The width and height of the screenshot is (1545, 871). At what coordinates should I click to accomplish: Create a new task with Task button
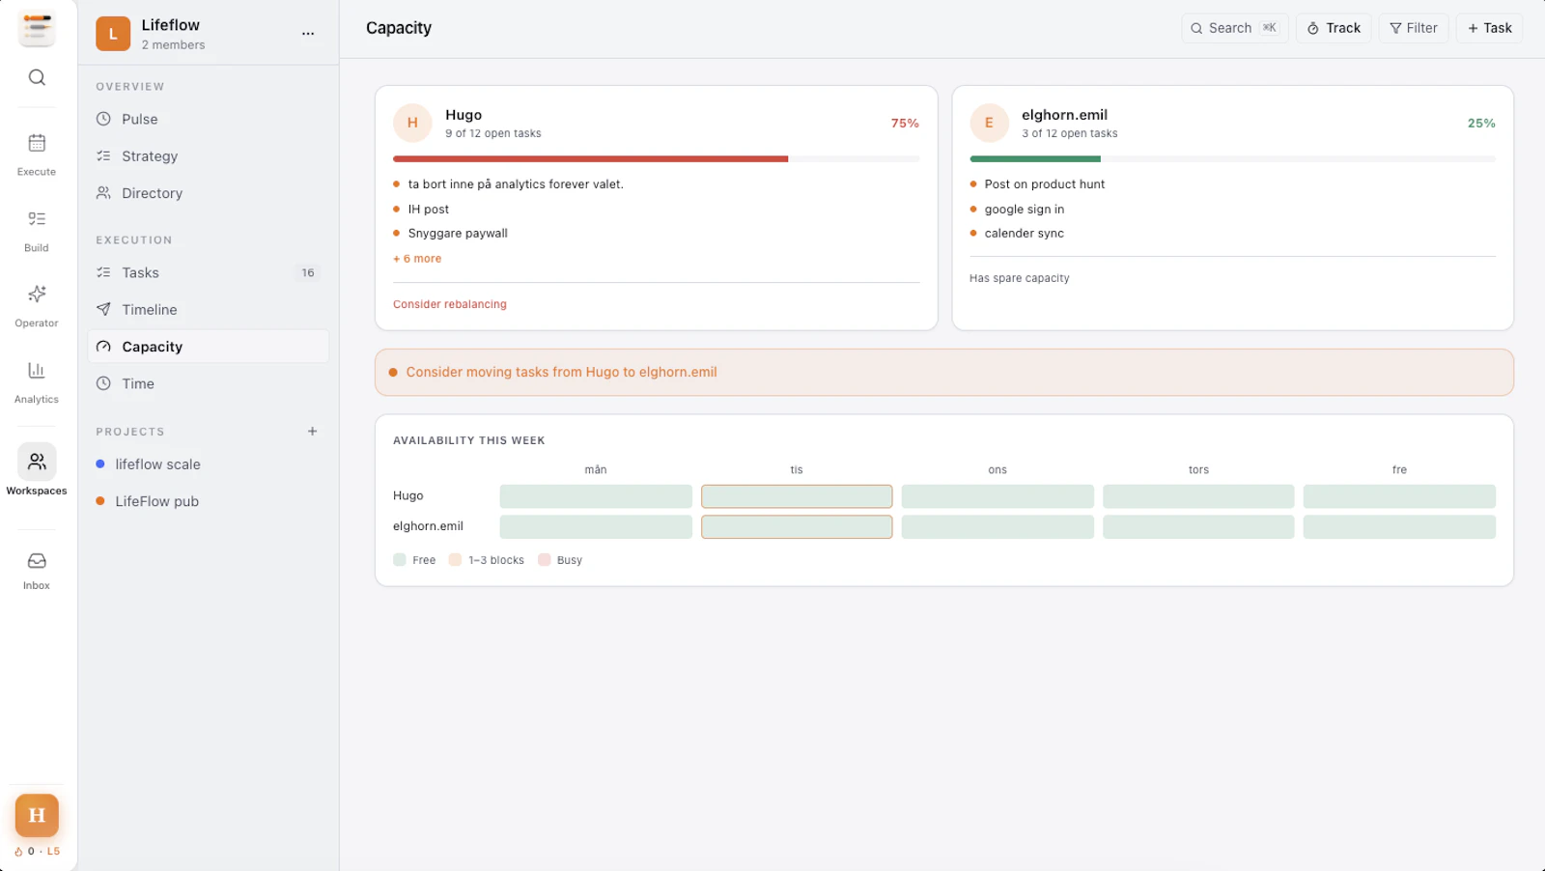[x=1489, y=28]
